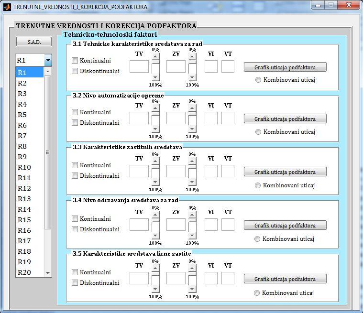The height and width of the screenshot is (313, 363).
Task: Click TV slider up arrow in section 3.1
Action: 155,56
